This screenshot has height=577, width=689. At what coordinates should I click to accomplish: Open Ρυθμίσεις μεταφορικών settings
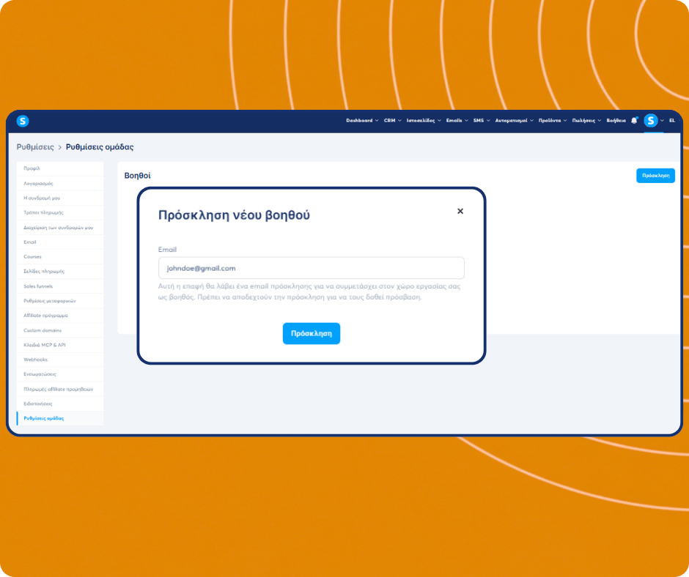(60, 301)
